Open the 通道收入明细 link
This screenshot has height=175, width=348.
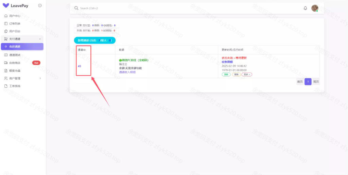[127, 72]
